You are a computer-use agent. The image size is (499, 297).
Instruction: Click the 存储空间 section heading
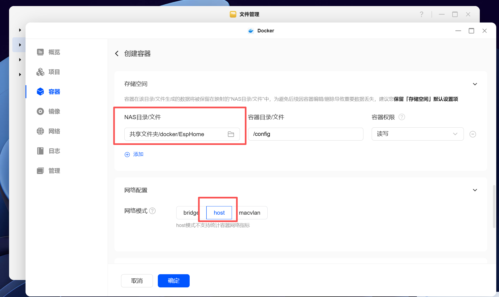click(x=136, y=84)
